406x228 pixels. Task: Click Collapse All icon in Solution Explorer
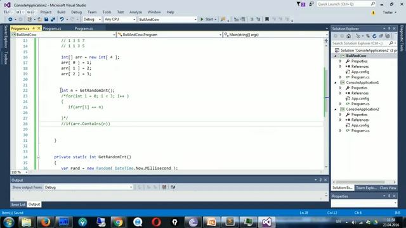point(381,36)
